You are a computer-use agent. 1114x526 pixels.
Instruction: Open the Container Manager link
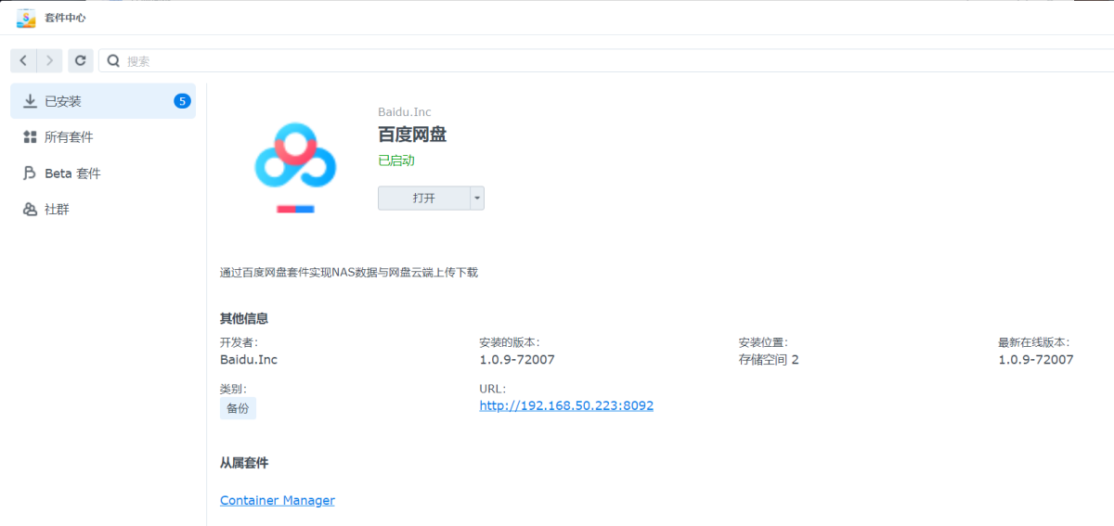[278, 500]
